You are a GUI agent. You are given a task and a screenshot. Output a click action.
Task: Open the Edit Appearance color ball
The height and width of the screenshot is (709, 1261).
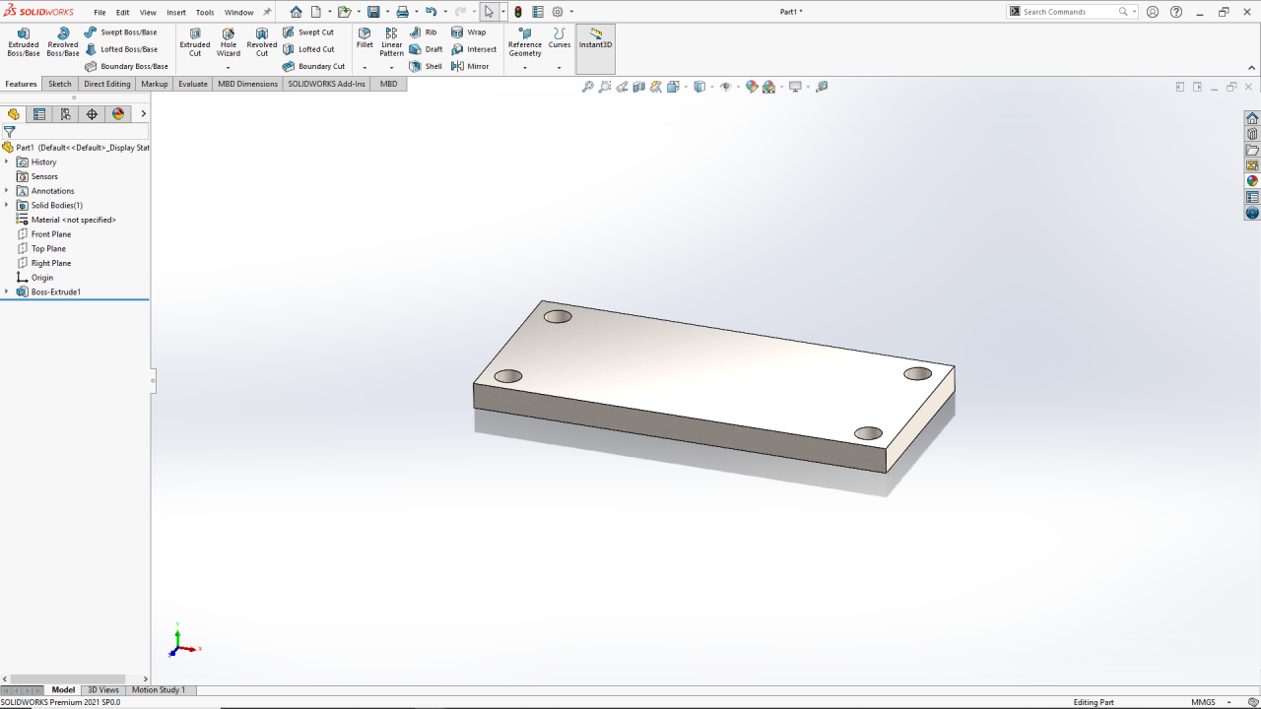point(752,87)
